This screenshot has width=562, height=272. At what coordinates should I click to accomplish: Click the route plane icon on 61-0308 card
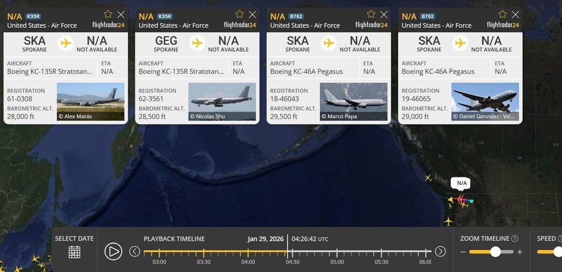[66, 43]
